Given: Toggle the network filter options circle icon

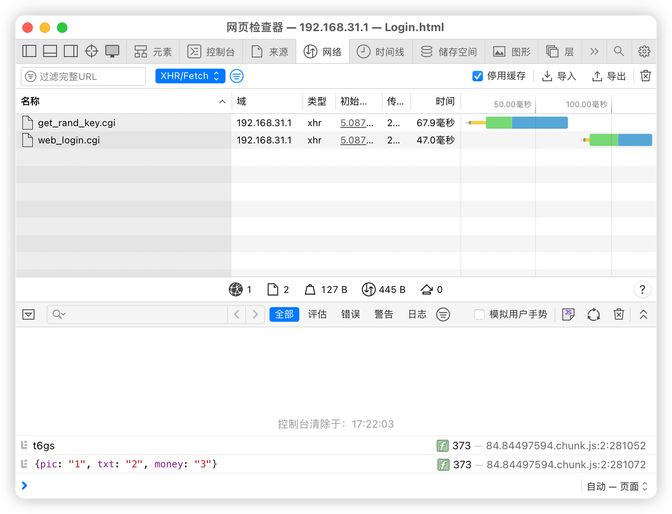Looking at the screenshot, I should 237,76.
